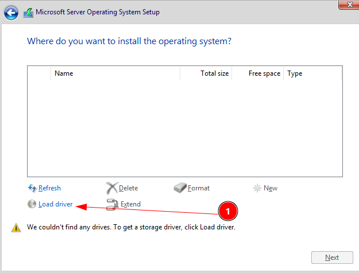
Task: Click the yellow warning triangle icon
Action: [x=16, y=228]
